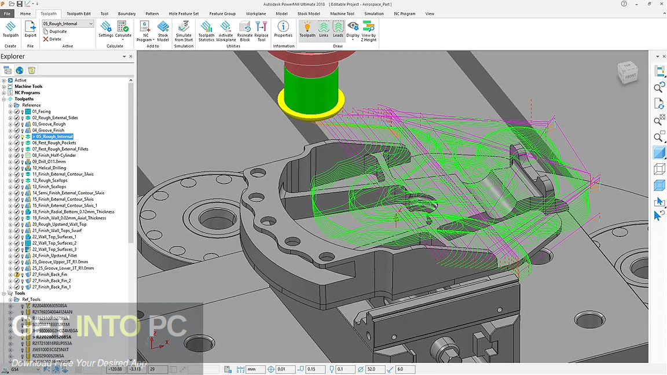Expand the Machine Tools tree node
This screenshot has height=375, width=667.
pyautogui.click(x=4, y=86)
